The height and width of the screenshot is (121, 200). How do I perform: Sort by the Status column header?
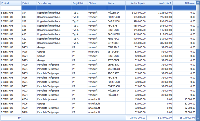click(97, 3)
